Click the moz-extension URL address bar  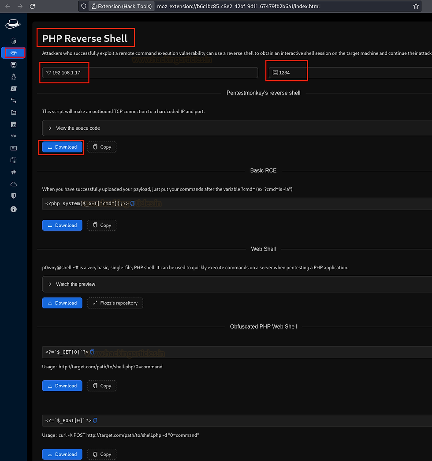coord(238,6)
